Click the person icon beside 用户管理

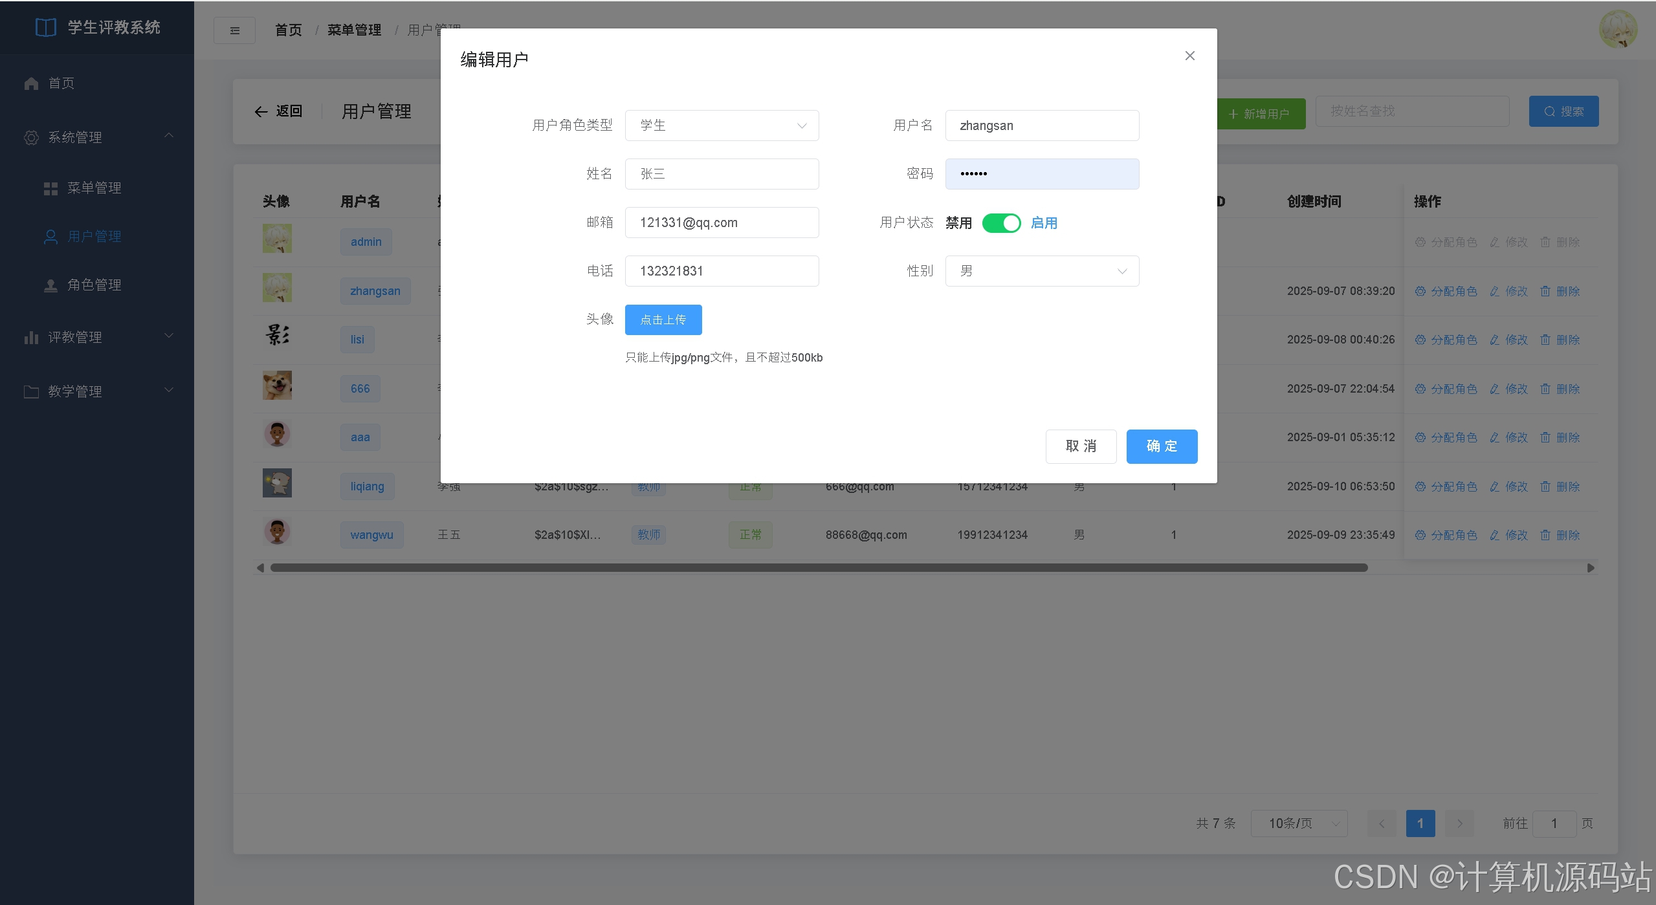(50, 237)
